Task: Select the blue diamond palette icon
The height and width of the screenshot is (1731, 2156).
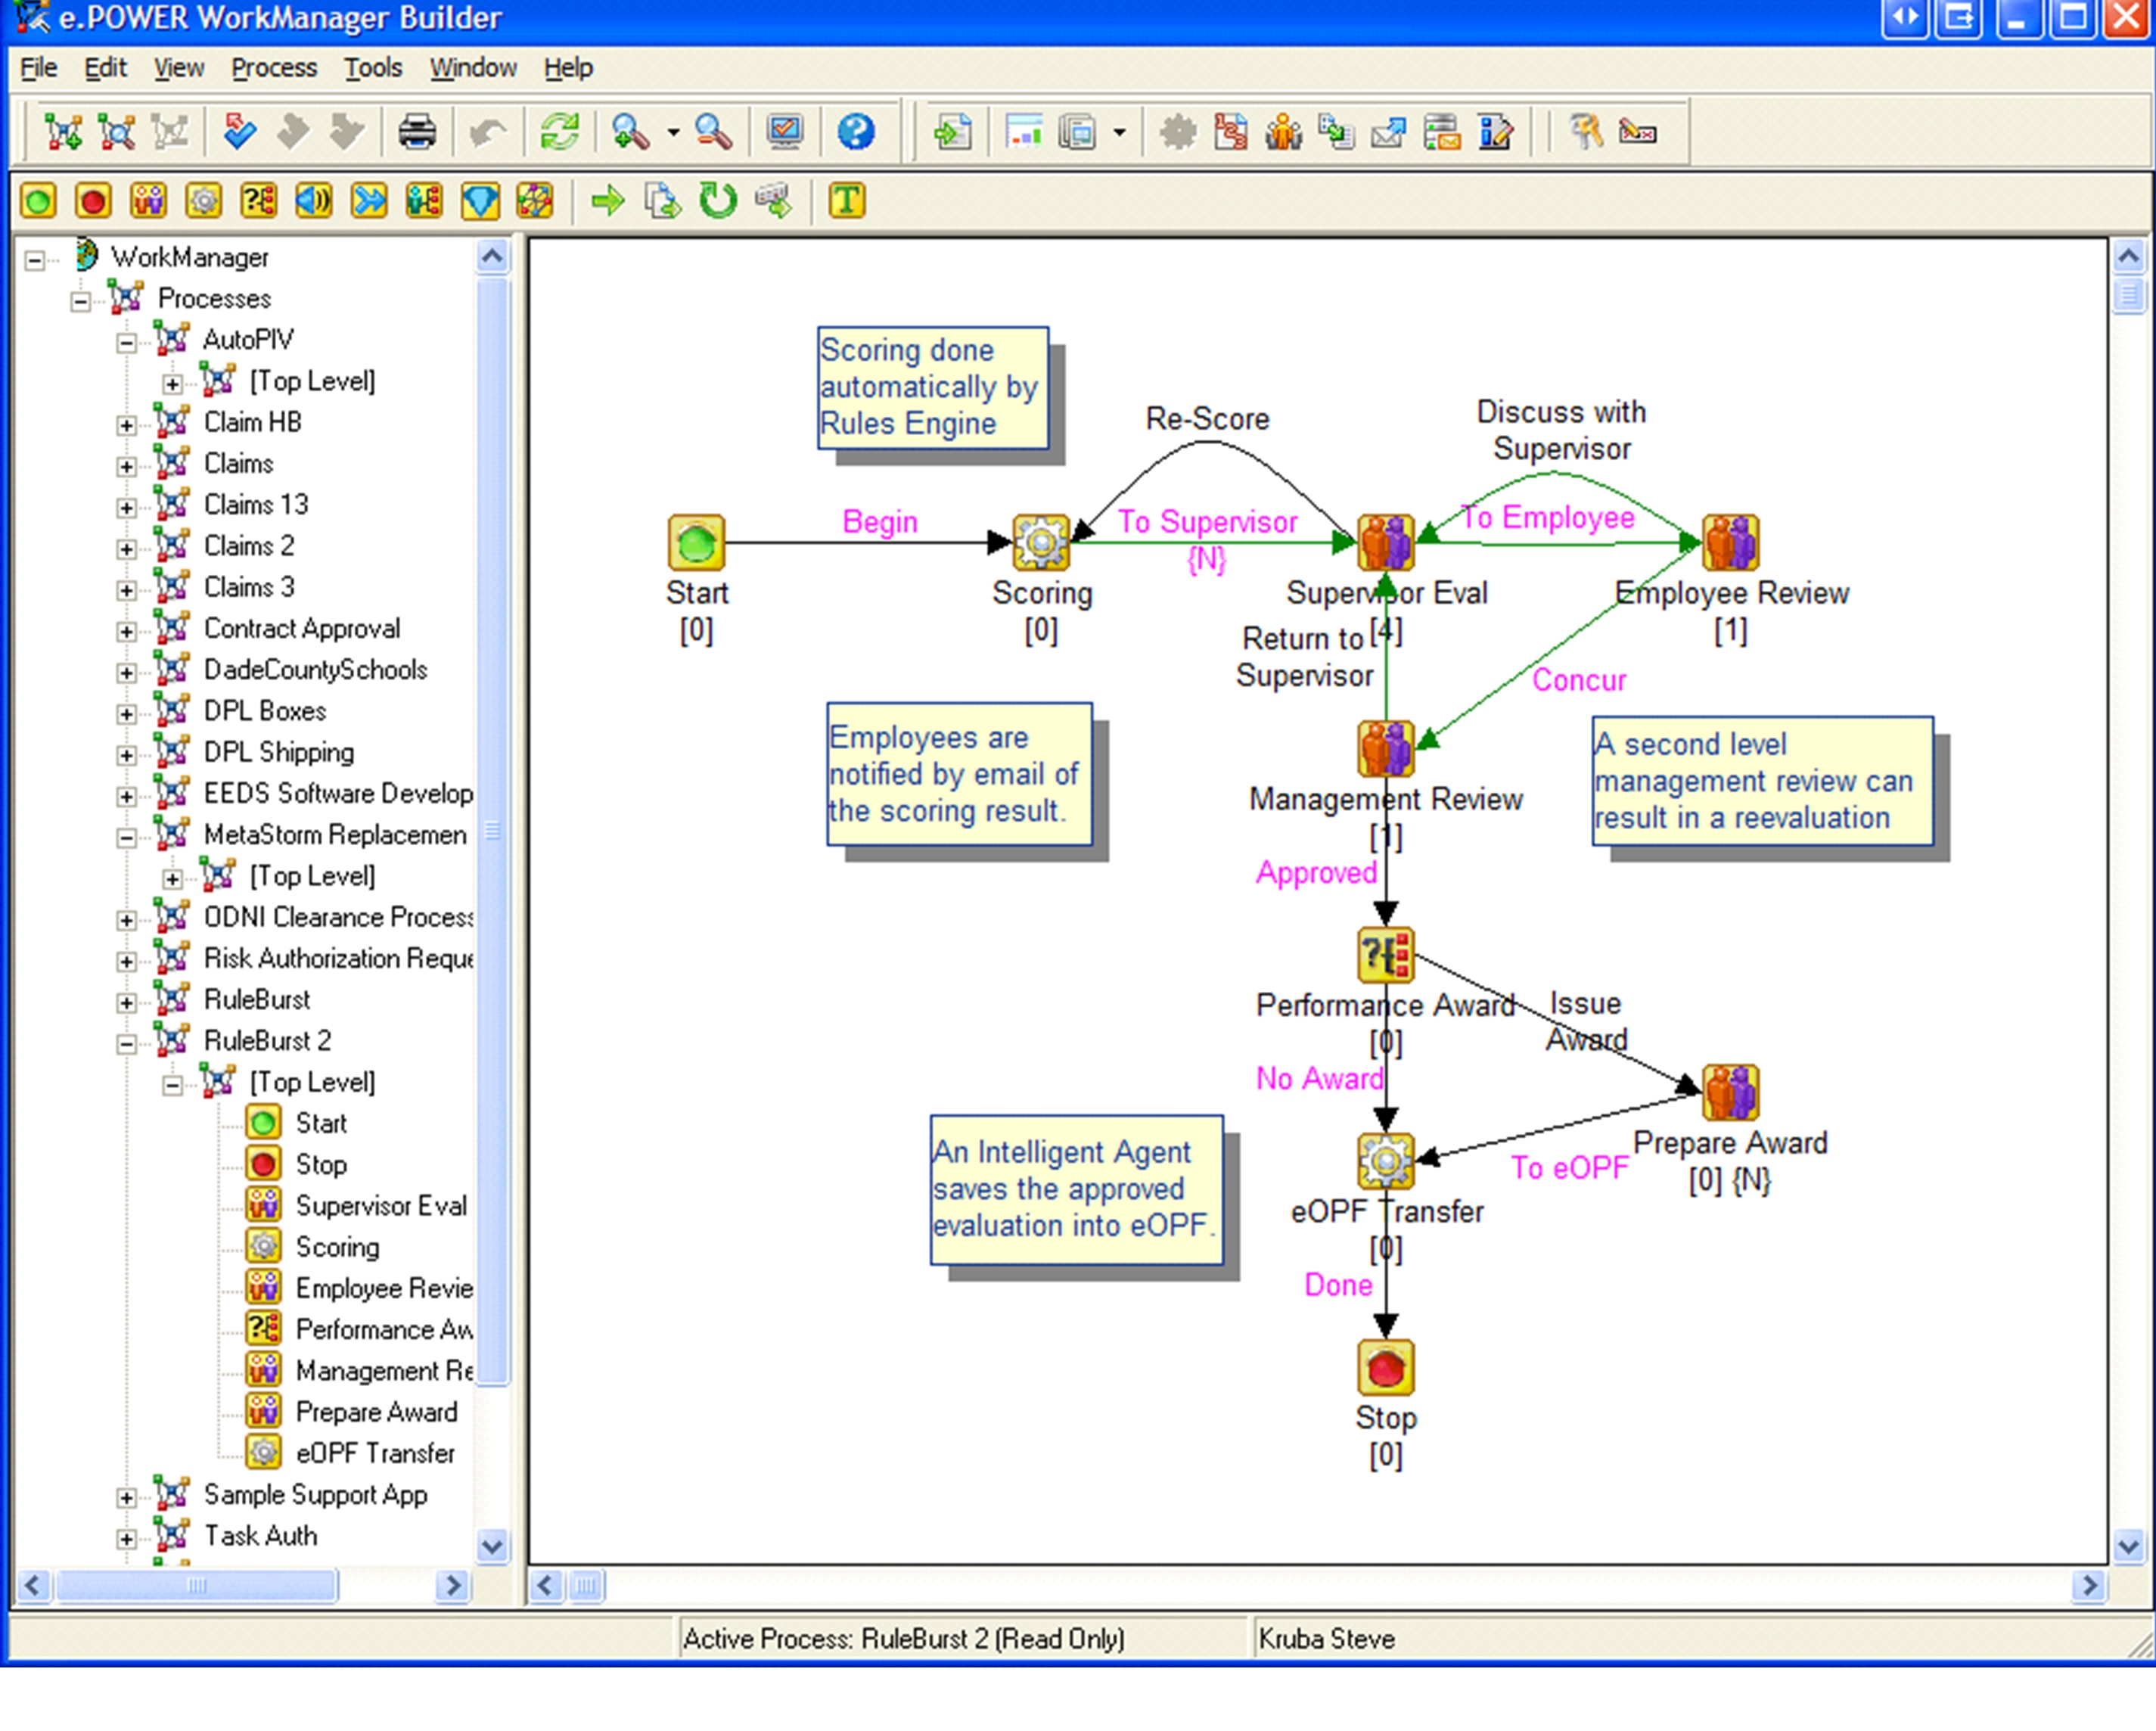Action: pos(480,202)
